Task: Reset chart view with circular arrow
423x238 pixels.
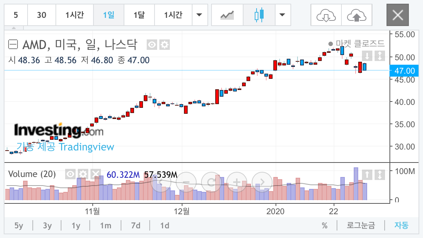Action: 211,182
